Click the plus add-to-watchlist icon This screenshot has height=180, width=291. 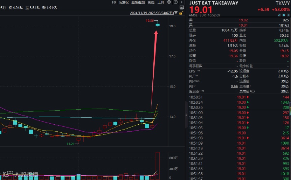point(288,15)
